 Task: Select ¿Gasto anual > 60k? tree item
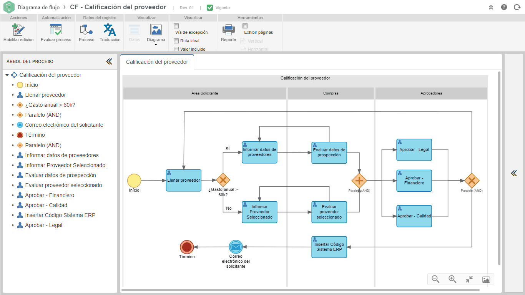50,105
